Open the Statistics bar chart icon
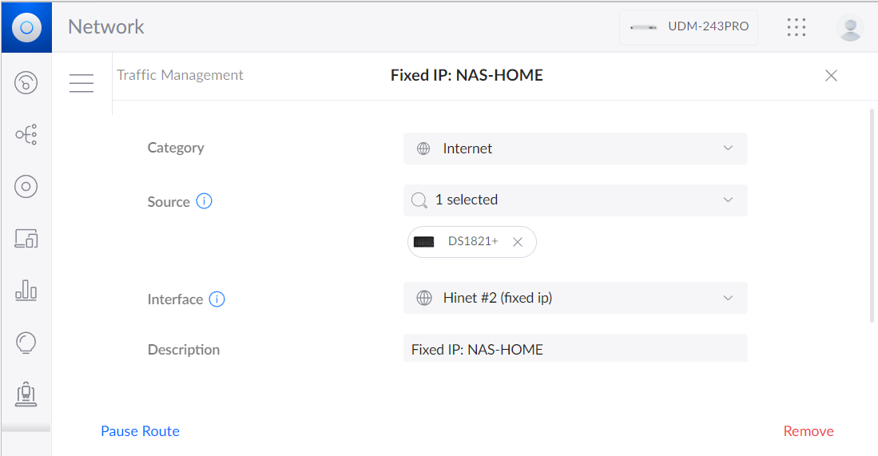Image resolution: width=878 pixels, height=456 pixels. 26,291
